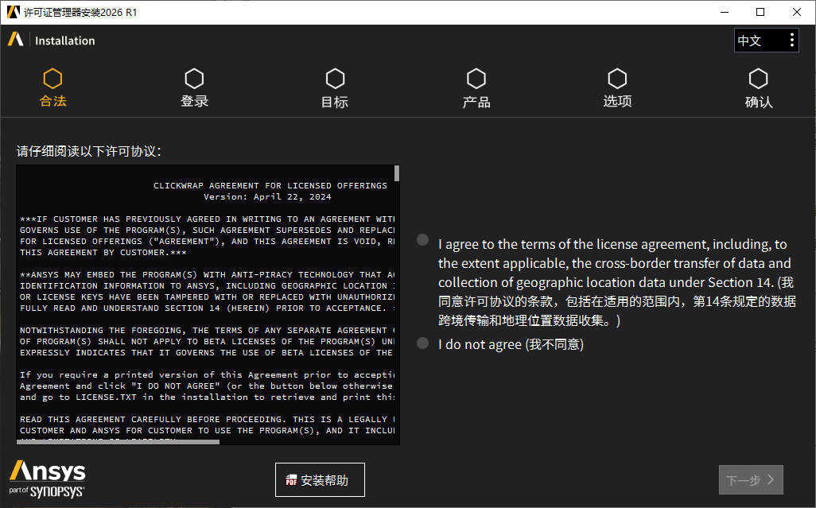Click the 登录 step hexagon icon
816x508 pixels.
coord(194,79)
